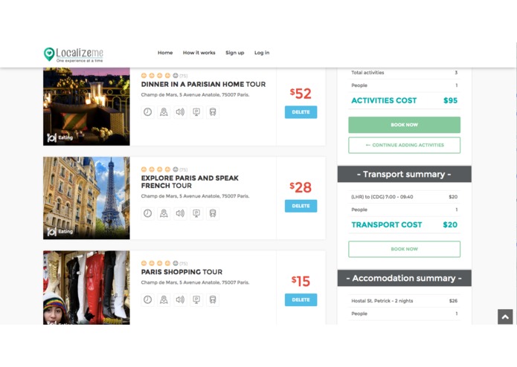Image resolution: width=517 pixels, height=367 pixels.
Task: Click audio speaker icon for Paris Shopping tour
Action: [180, 299]
